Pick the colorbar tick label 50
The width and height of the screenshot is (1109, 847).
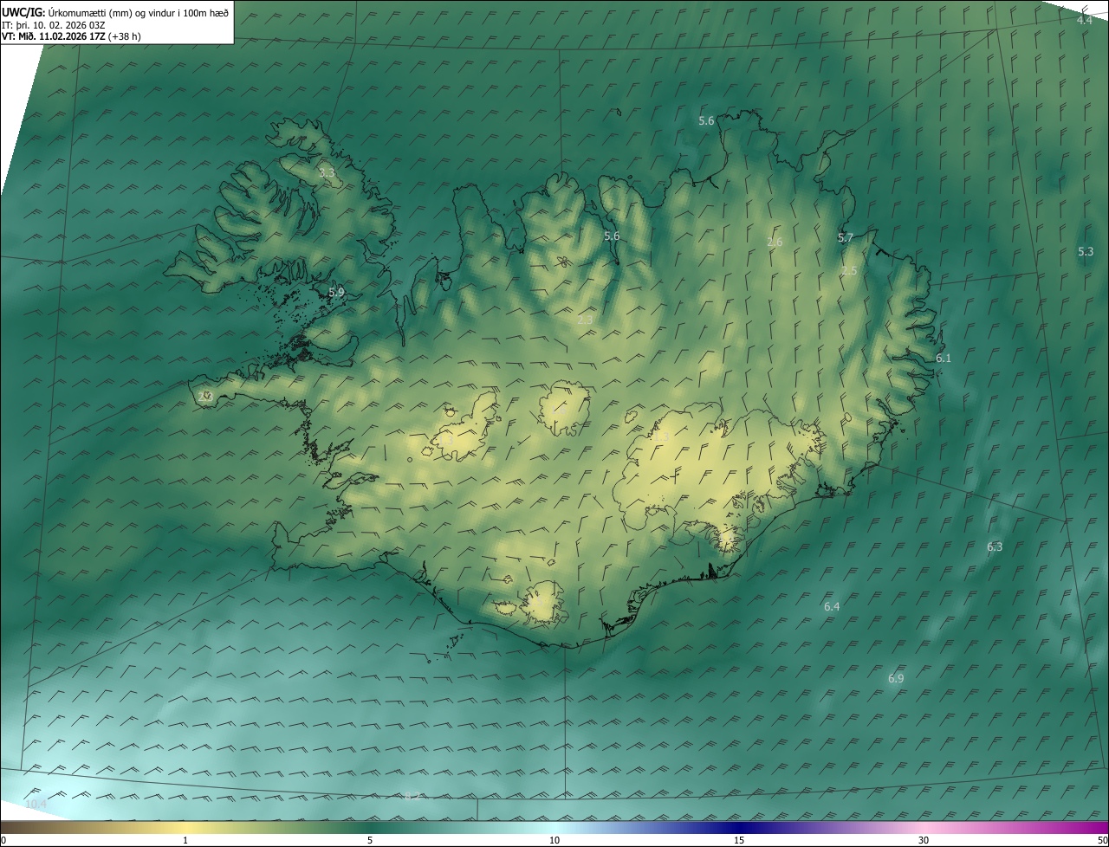(x=1101, y=840)
